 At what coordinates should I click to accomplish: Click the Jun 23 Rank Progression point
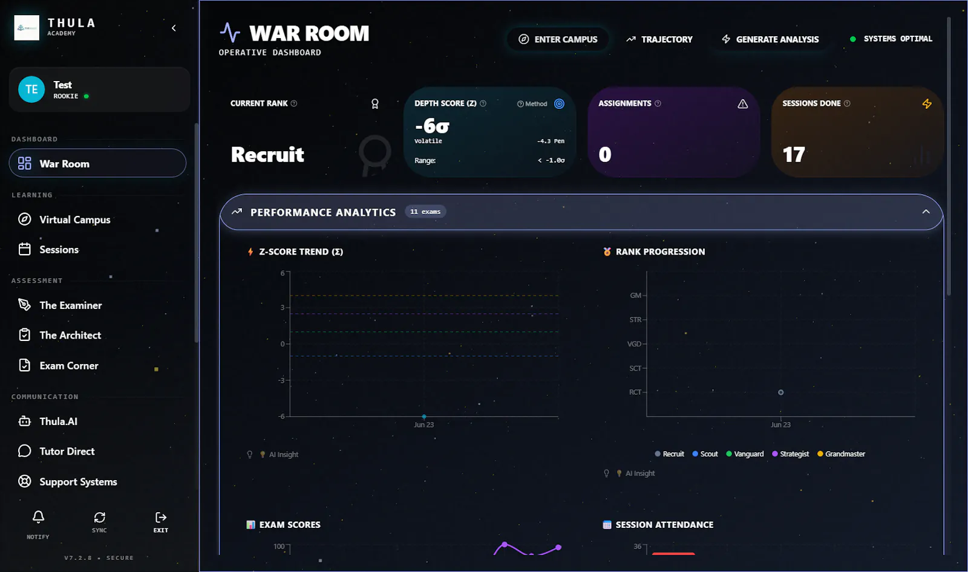[780, 392]
